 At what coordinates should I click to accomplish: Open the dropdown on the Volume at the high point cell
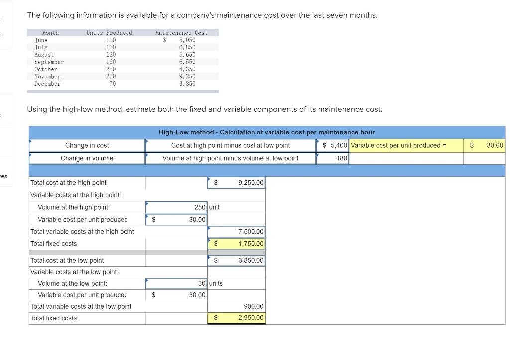[x=177, y=207]
